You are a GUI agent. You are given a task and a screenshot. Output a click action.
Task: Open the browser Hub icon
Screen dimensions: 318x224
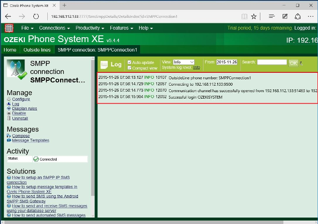click(272, 16)
